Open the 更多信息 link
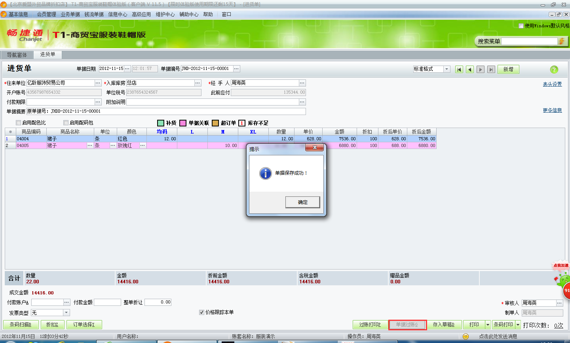The width and height of the screenshot is (570, 343). coord(552,110)
